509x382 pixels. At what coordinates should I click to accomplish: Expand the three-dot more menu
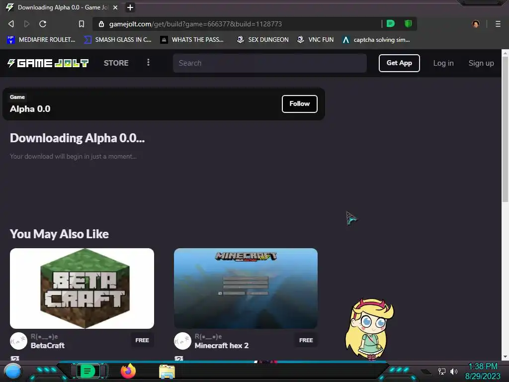tap(148, 62)
